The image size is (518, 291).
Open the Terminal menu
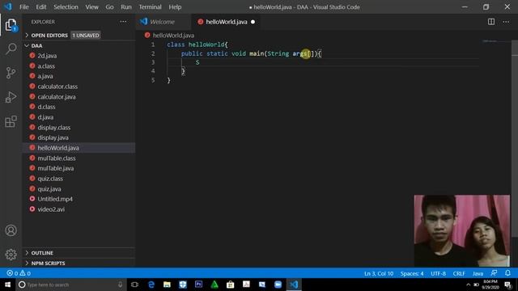click(x=150, y=7)
